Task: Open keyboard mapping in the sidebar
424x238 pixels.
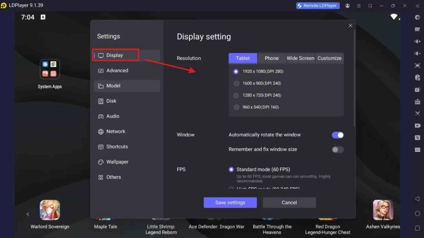Action: 418,29
